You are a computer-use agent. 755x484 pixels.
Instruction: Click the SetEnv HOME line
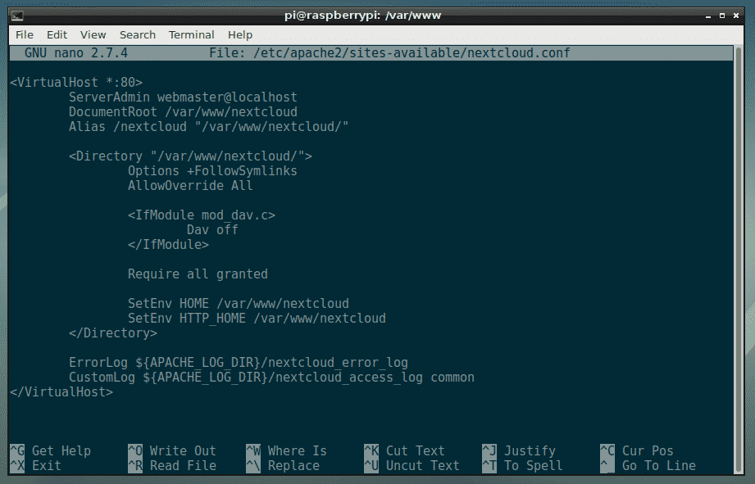pos(239,304)
